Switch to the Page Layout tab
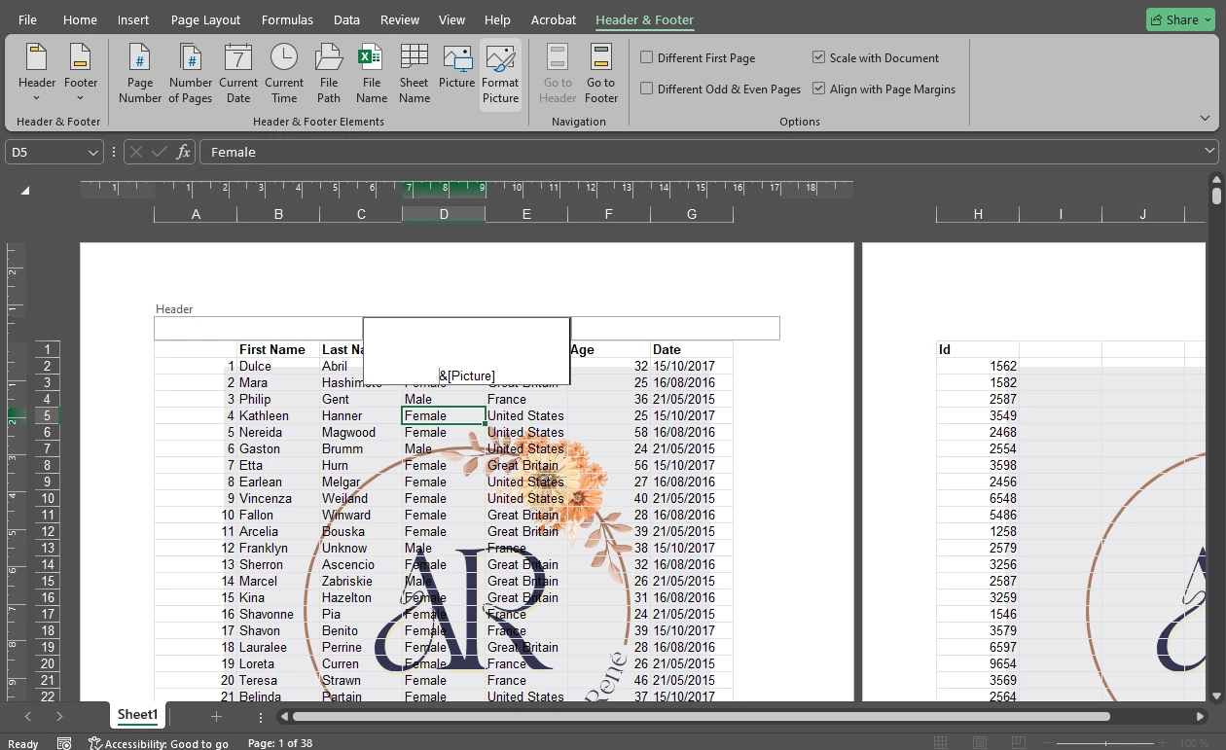Image resolution: width=1226 pixels, height=750 pixels. pos(205,19)
